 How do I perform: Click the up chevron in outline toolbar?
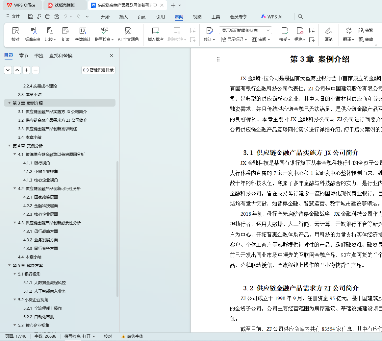17,70
